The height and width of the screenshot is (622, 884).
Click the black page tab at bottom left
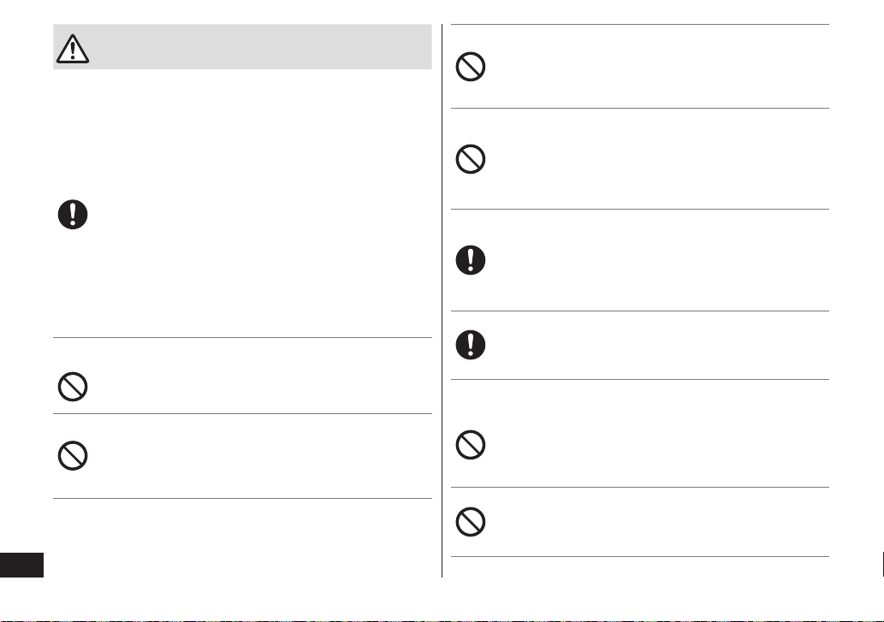click(21, 565)
